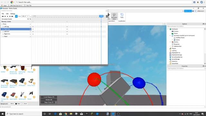The width and height of the screenshot is (206, 116).
Task: Click the Chrome icon in browser bar
Action: coord(12,2)
